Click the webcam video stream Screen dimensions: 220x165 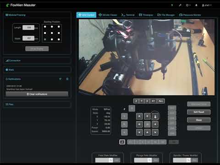(147, 57)
